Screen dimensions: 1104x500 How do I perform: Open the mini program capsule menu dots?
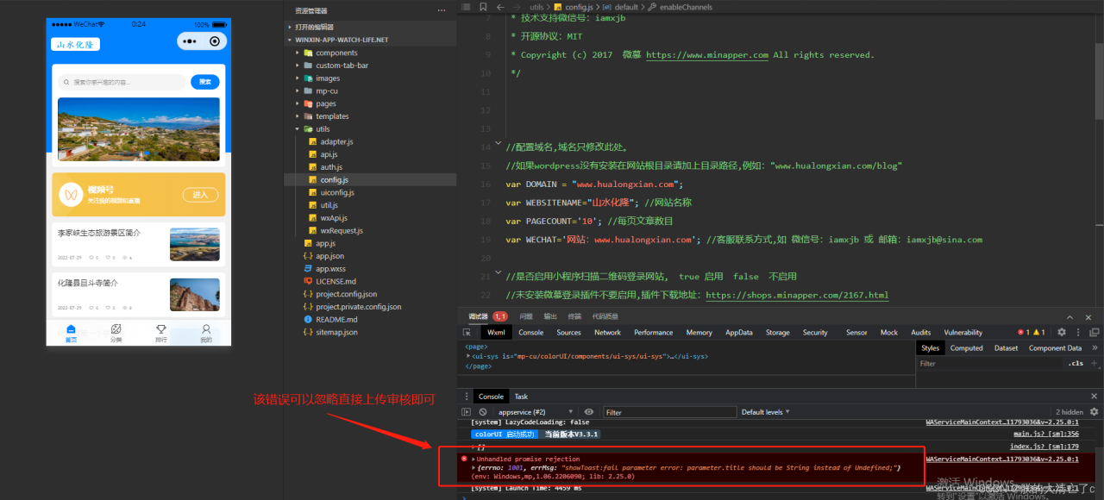pos(190,41)
